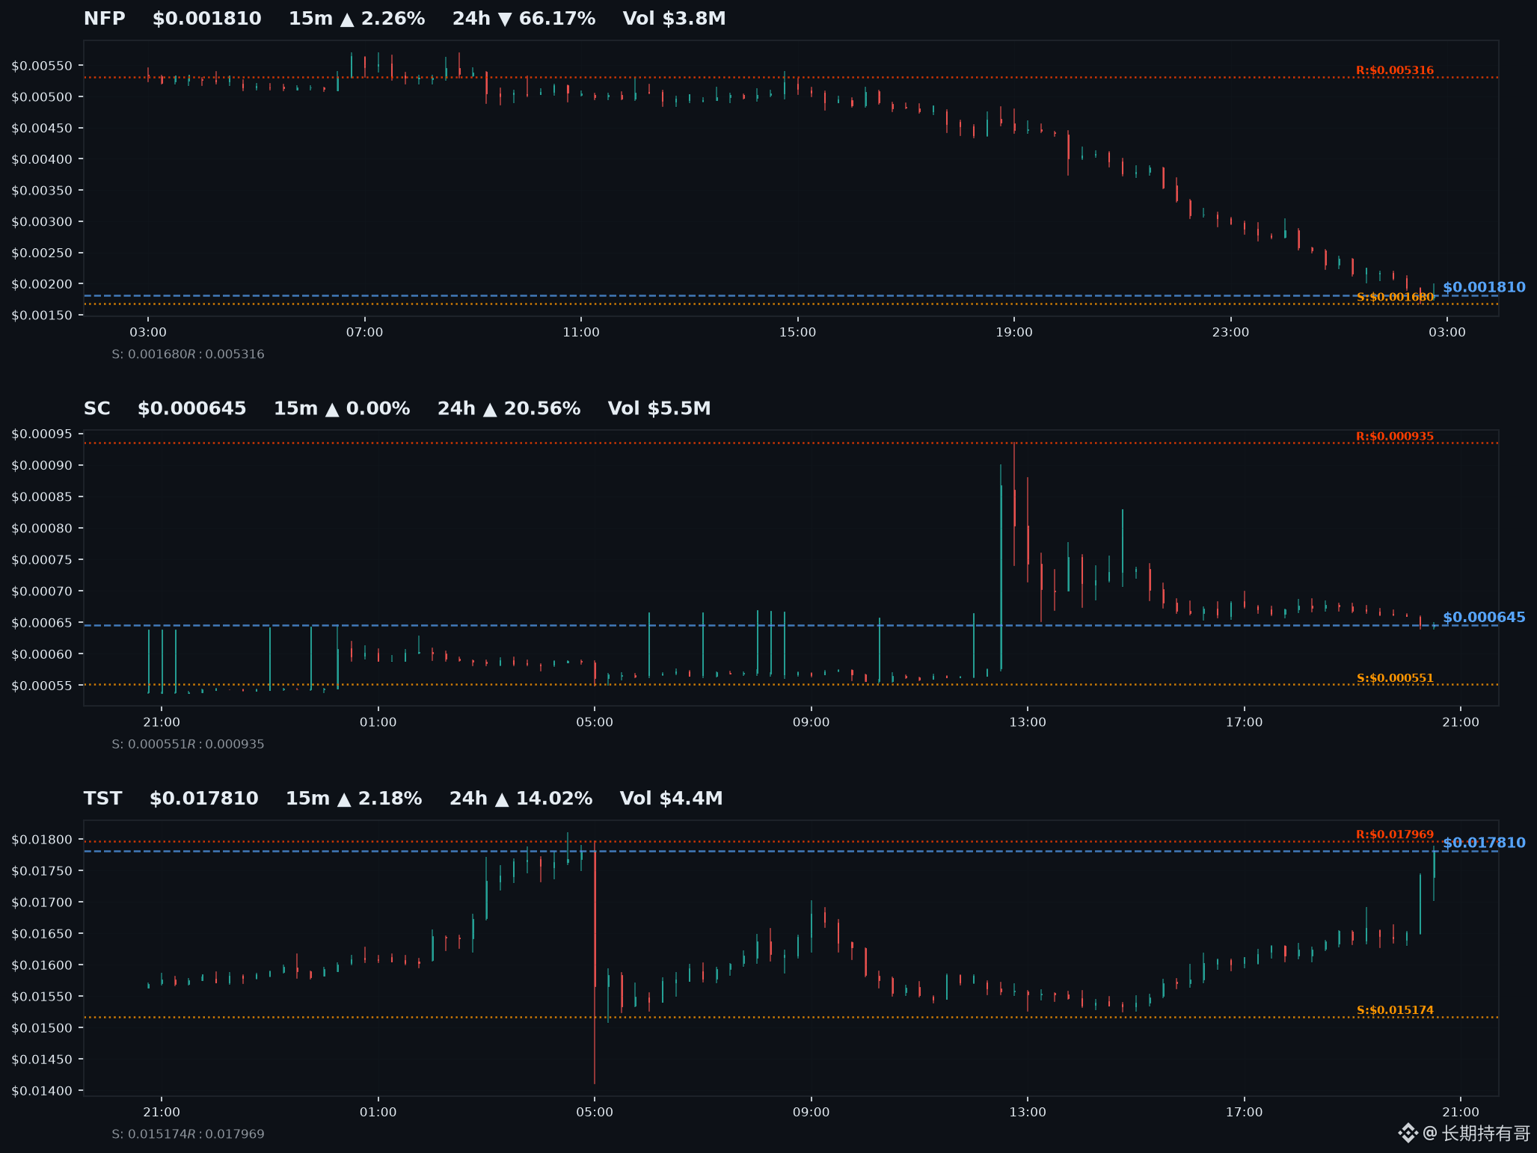Screen dimensions: 1537x1153
Task: Click the $0.00550 y-axis label
Action: [42, 66]
